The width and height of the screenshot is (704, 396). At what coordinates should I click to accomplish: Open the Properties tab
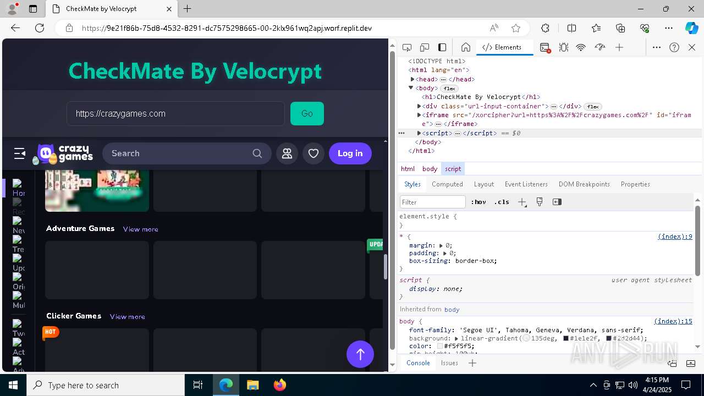635,184
